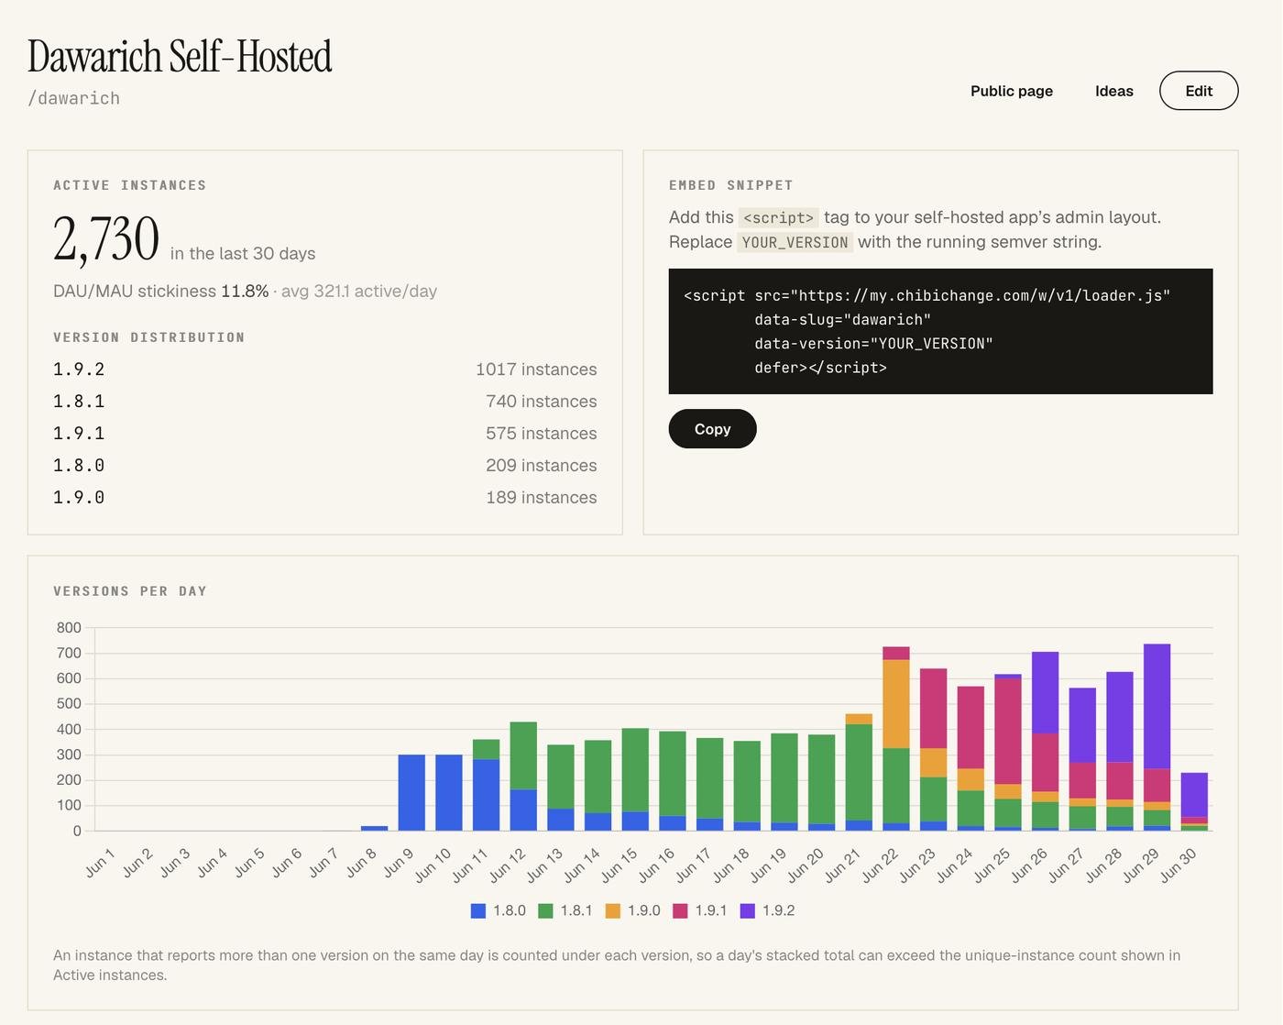Viewport: 1283px width, 1025px height.
Task: Copy the embed snippet
Action: pos(712,429)
